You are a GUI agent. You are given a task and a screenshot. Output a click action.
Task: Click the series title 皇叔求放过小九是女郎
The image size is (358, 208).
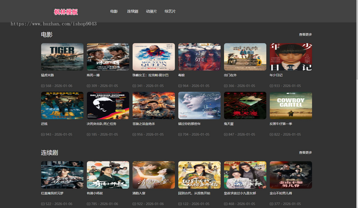(240, 193)
